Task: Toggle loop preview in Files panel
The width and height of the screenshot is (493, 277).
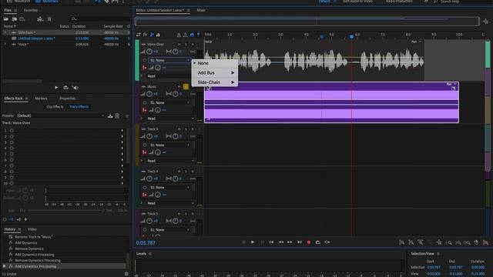Action: 65,88
